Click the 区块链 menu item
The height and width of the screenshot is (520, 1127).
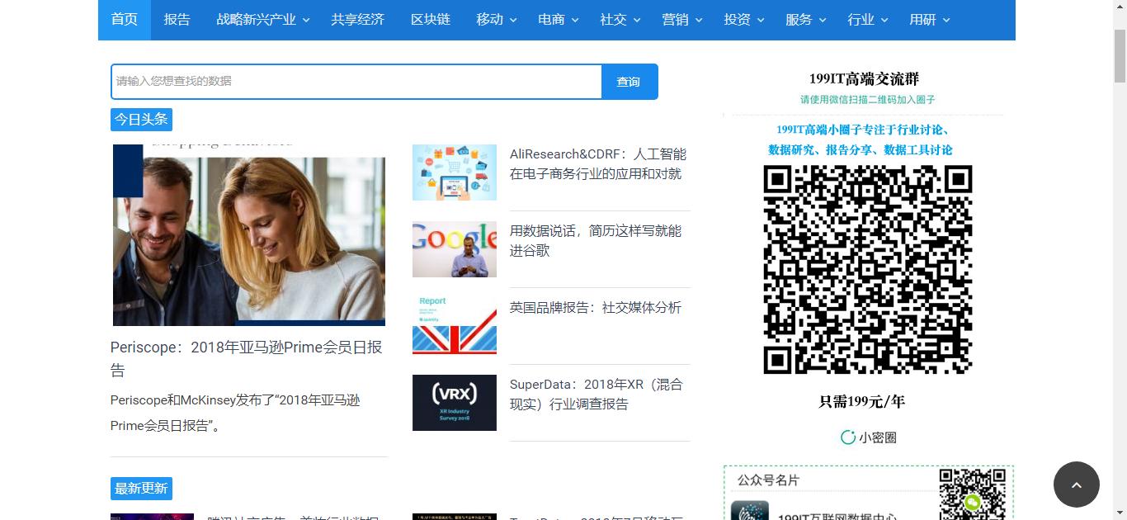coord(430,20)
